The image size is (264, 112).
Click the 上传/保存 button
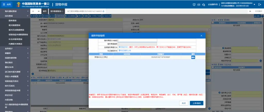[x=196, y=103]
